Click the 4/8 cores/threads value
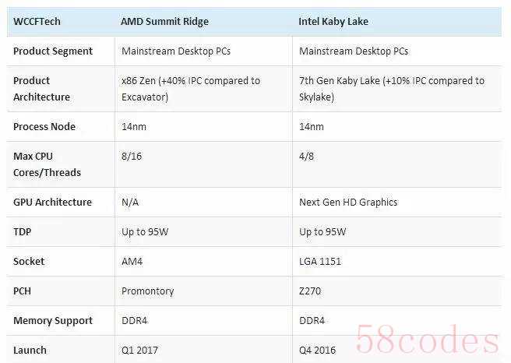 click(306, 156)
